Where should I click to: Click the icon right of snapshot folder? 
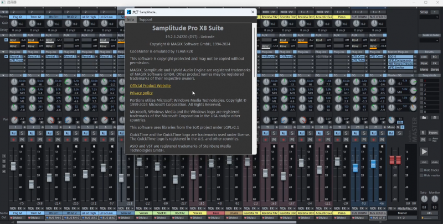[x=435, y=117]
